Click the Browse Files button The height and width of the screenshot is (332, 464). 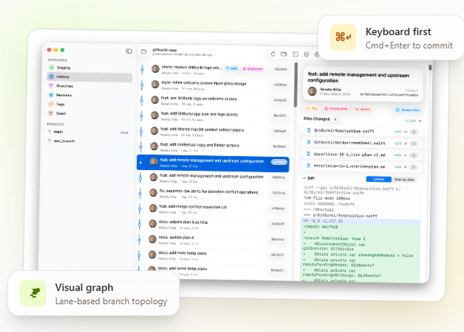(x=408, y=110)
